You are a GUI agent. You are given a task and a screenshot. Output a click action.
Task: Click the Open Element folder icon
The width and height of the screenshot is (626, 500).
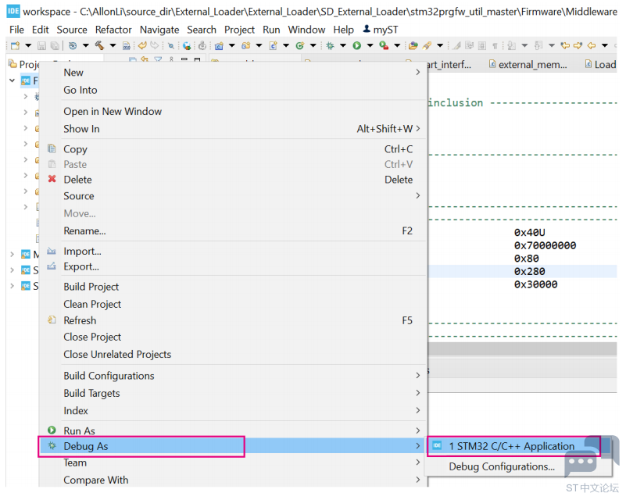[413, 45]
